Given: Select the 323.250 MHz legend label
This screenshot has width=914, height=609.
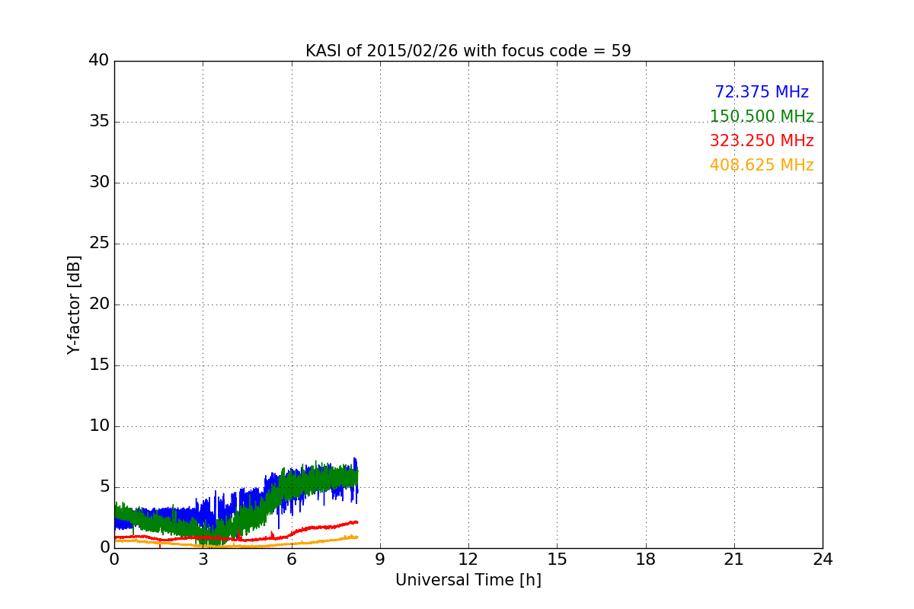Looking at the screenshot, I should tap(762, 141).
